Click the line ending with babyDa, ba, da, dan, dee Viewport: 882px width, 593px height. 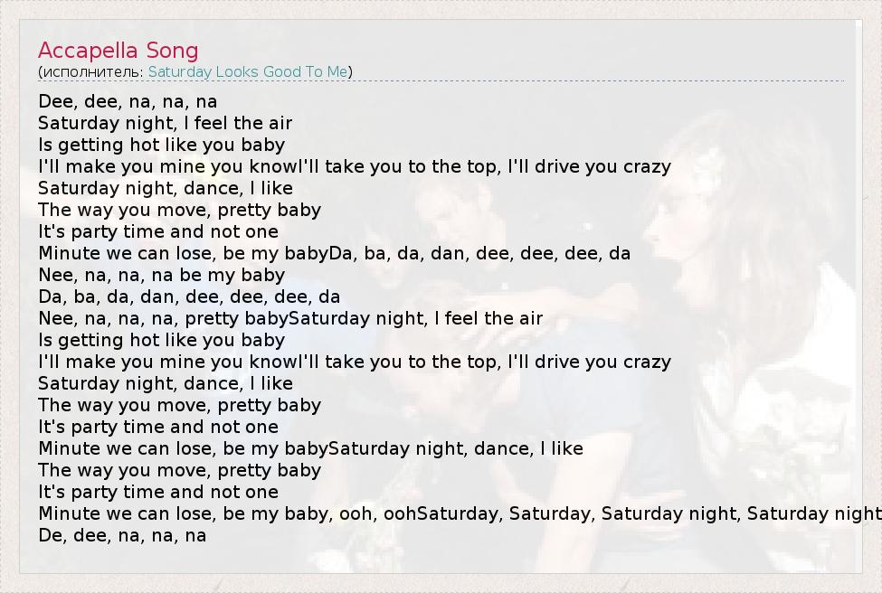click(x=334, y=253)
